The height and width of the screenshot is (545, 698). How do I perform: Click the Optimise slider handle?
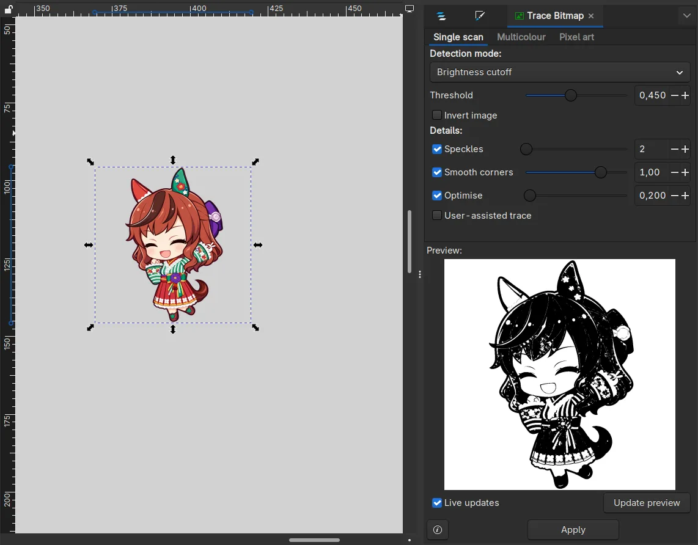click(x=530, y=196)
